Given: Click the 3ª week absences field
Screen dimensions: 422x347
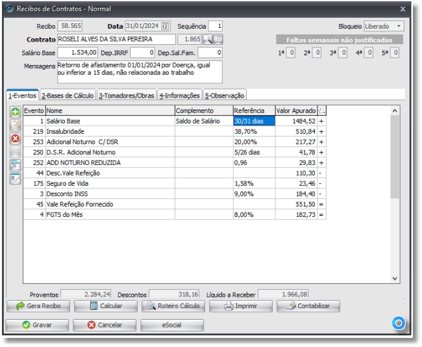Looking at the screenshot, I should [343, 53].
